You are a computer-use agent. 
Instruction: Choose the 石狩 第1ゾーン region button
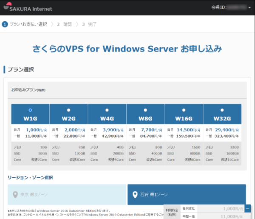tap(187, 195)
